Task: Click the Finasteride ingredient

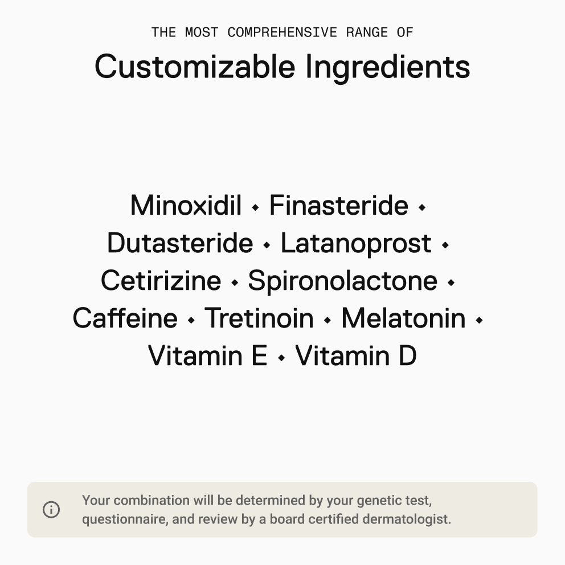Action: [x=339, y=206]
